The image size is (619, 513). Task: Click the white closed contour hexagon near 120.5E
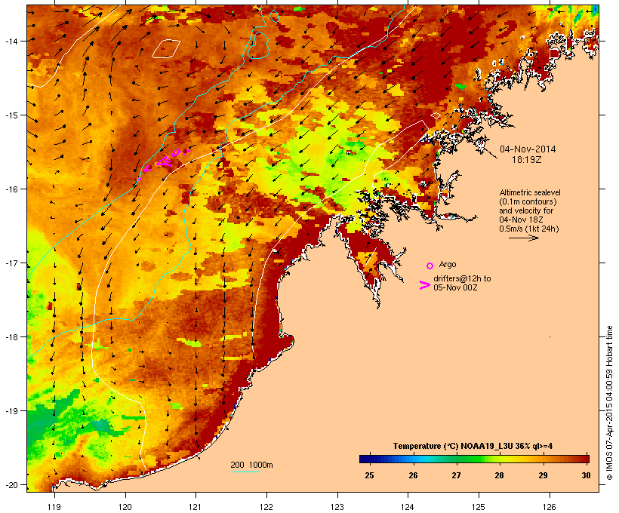[166, 49]
